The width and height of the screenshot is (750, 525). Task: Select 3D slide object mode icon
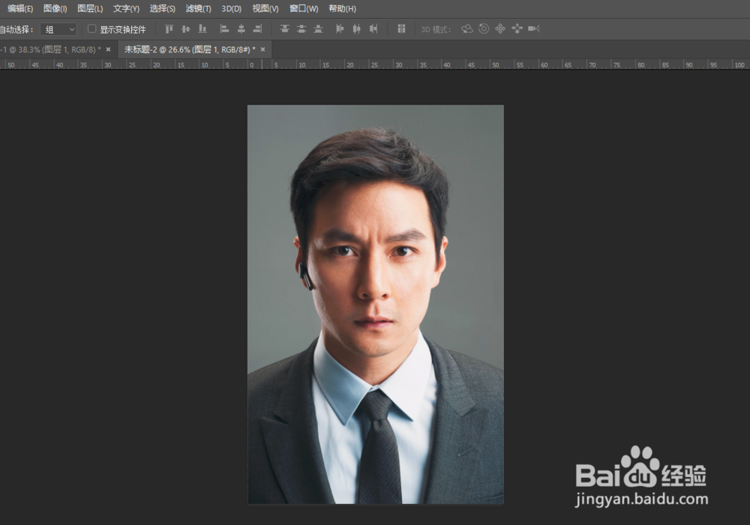[x=517, y=29]
